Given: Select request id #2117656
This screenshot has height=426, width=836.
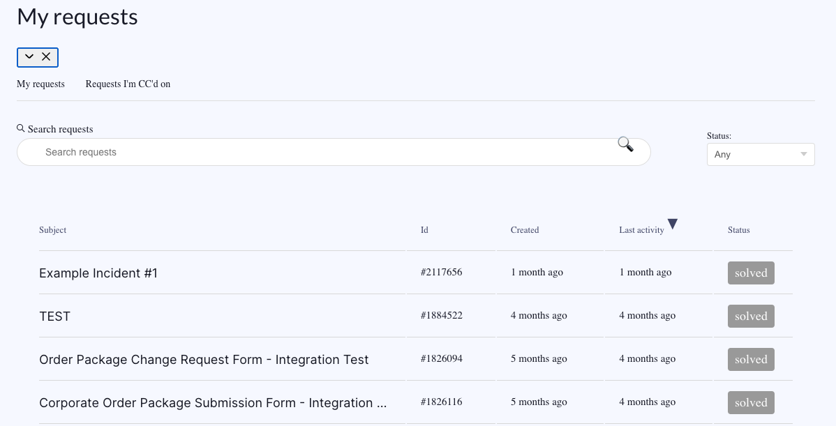Looking at the screenshot, I should (x=442, y=272).
